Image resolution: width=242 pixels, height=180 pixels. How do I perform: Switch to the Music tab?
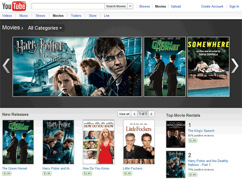24,16
